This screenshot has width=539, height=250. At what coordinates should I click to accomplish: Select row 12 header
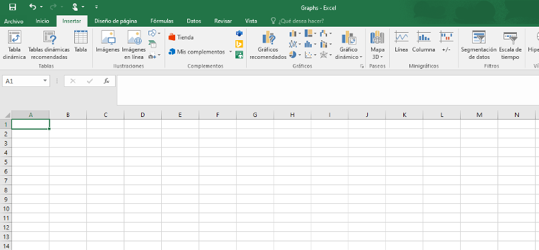(x=6, y=227)
